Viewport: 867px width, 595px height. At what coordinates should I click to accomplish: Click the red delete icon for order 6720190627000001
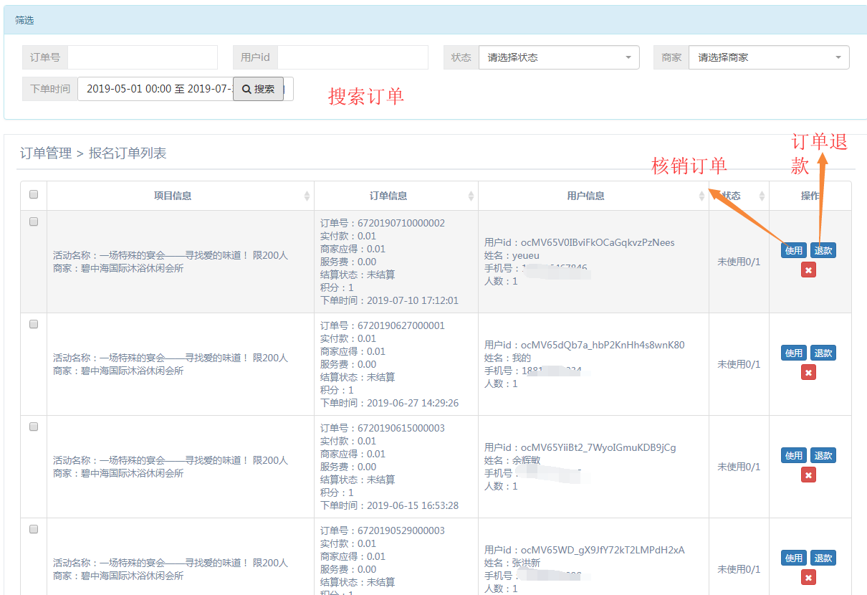tap(808, 372)
